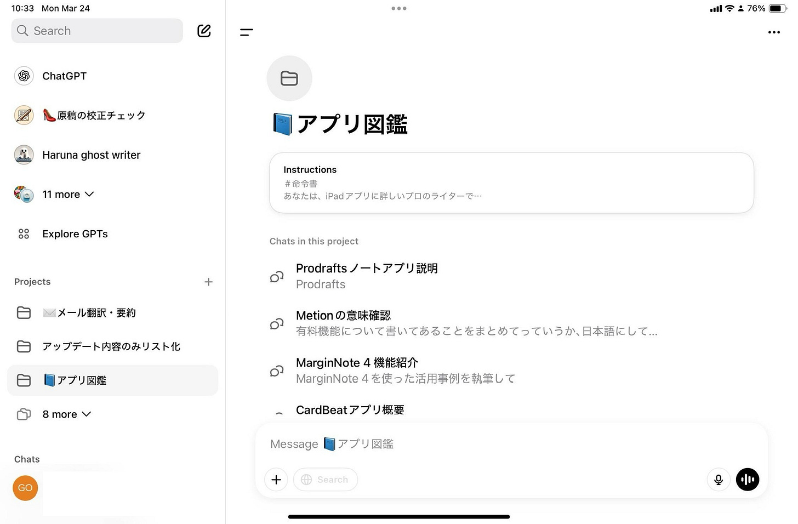The height and width of the screenshot is (524, 798).
Task: Open Haruna ghost writer GPT
Action: (x=112, y=155)
